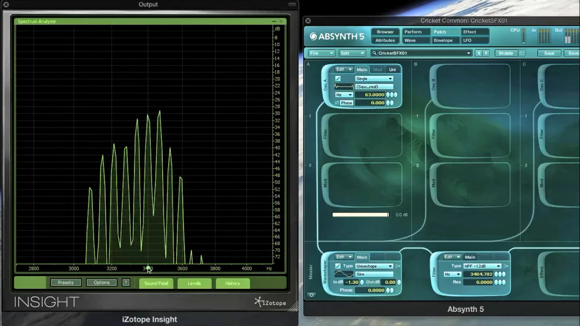Open the Filter type HPF -12dB dropdown
This screenshot has height=326, width=580.
pyautogui.click(x=482, y=266)
